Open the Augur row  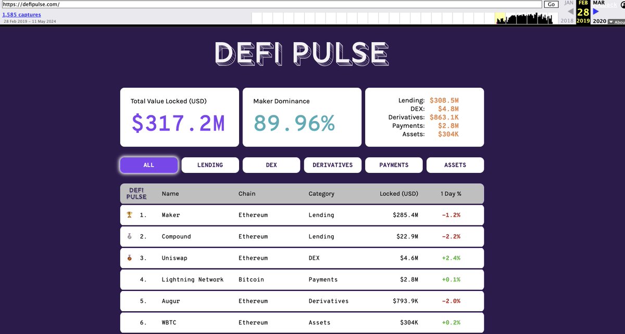pyautogui.click(x=302, y=301)
